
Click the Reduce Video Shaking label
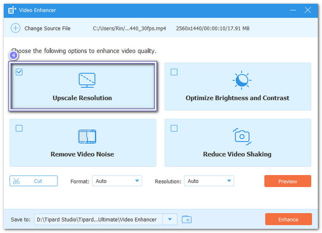tap(237, 154)
